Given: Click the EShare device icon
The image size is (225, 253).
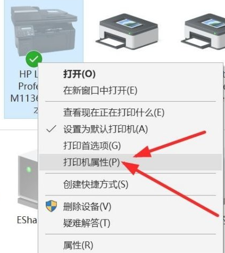Looking at the screenshot, I should [x=28, y=179].
